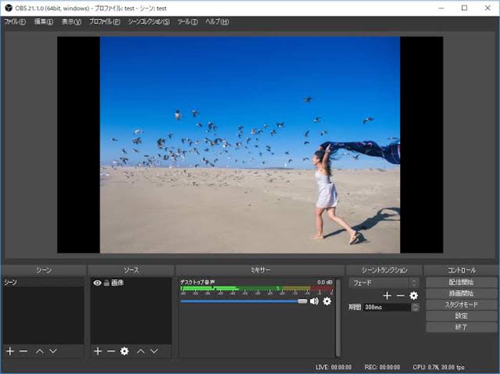Click the mixer panel vertical scrollbar
500x374 pixels.
pyautogui.click(x=338, y=318)
